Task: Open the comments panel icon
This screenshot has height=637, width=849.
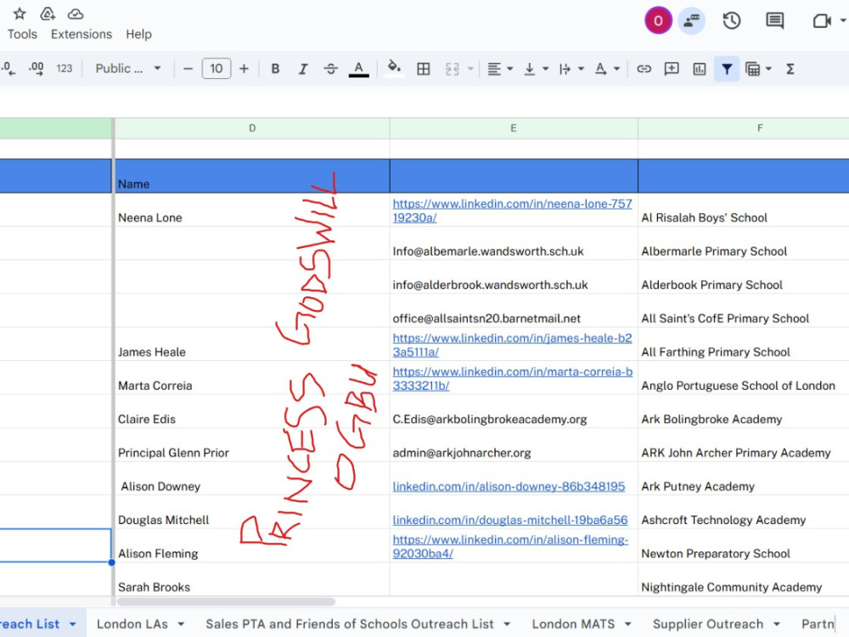Action: point(775,21)
